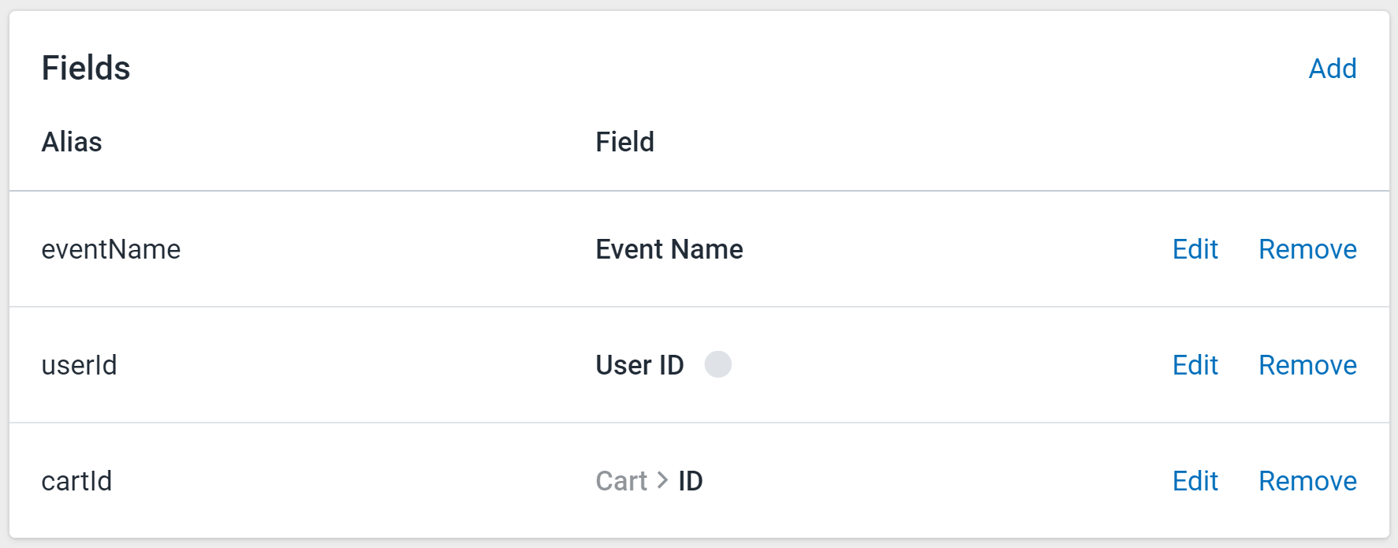Click the Field column header

624,142
